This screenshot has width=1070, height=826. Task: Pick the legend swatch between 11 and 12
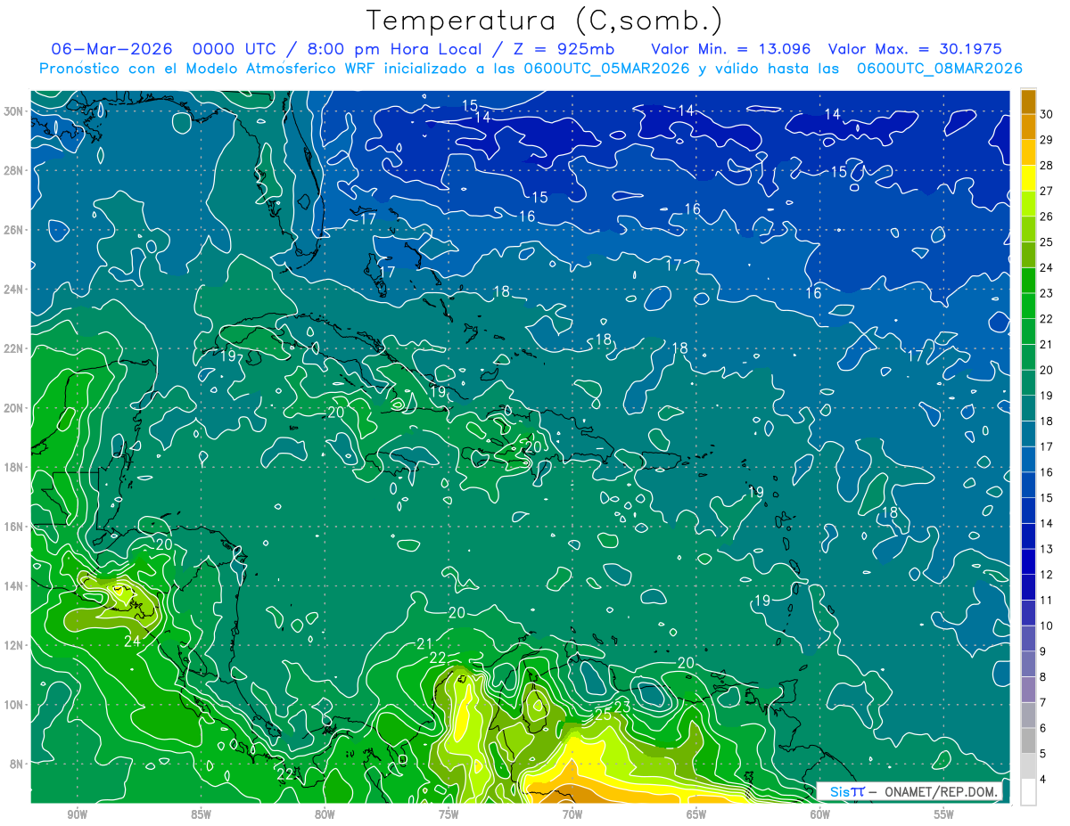click(1029, 588)
